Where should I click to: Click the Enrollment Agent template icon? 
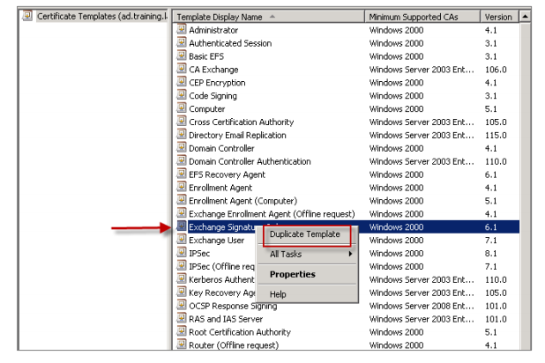click(x=182, y=187)
